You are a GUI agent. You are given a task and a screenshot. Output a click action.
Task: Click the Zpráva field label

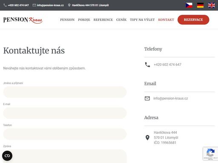(7, 146)
